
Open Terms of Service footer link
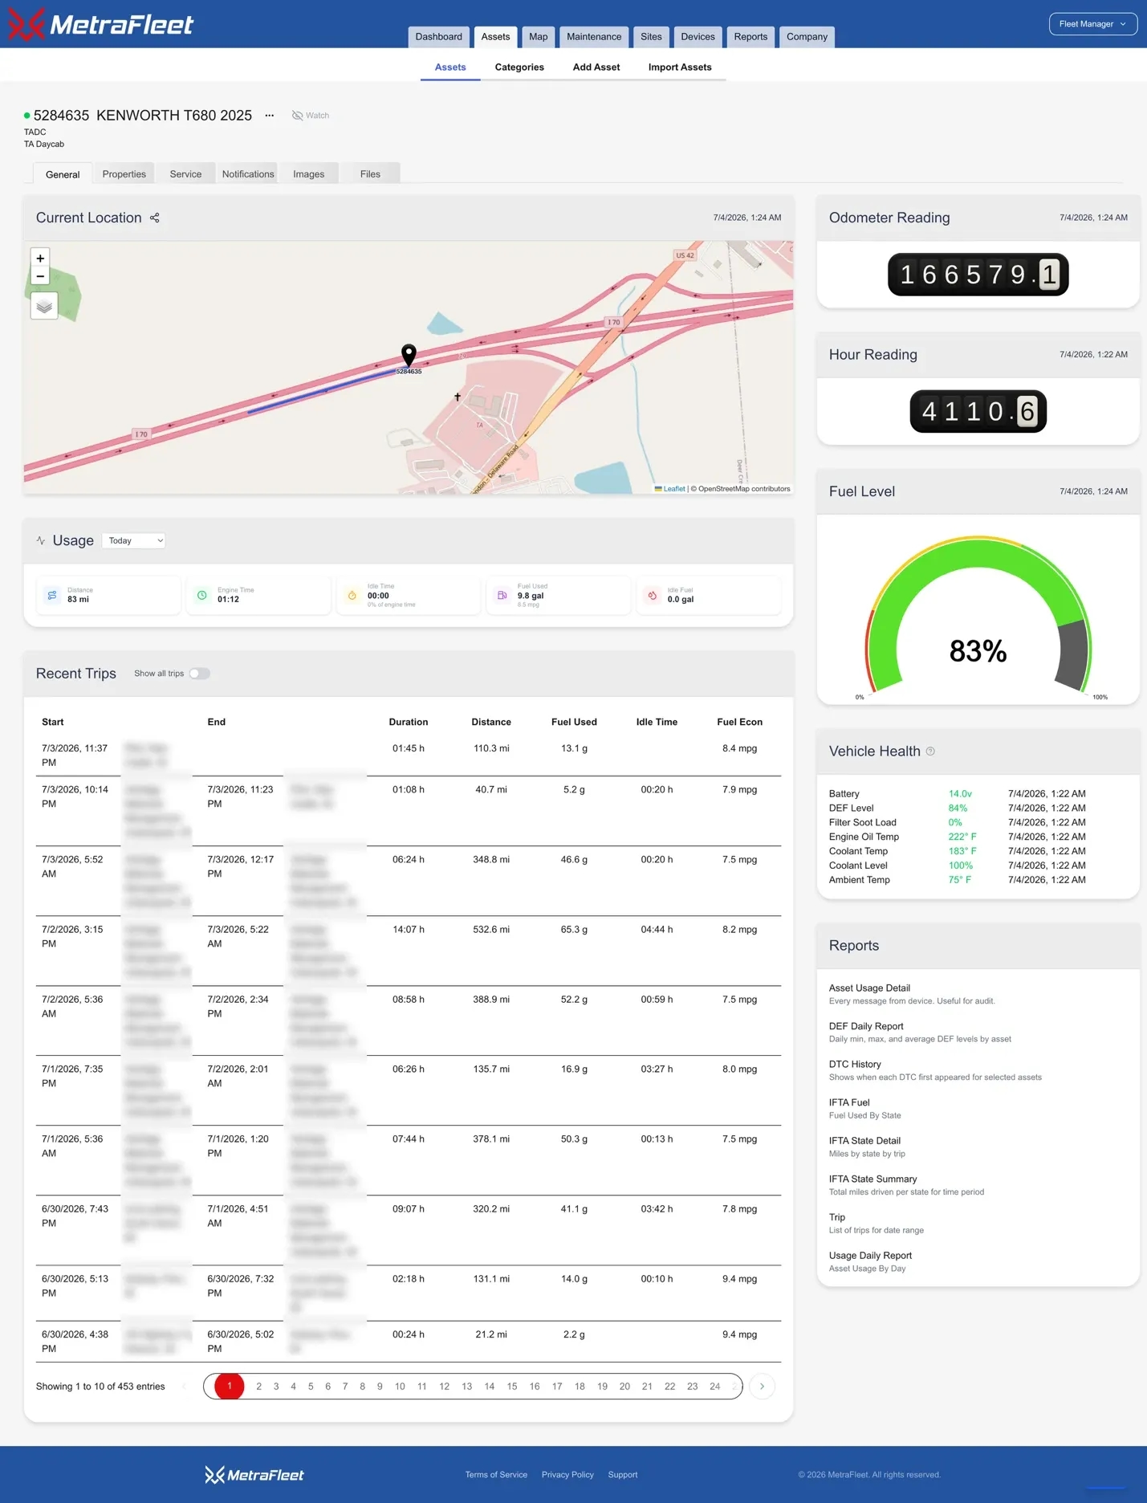[x=496, y=1475]
